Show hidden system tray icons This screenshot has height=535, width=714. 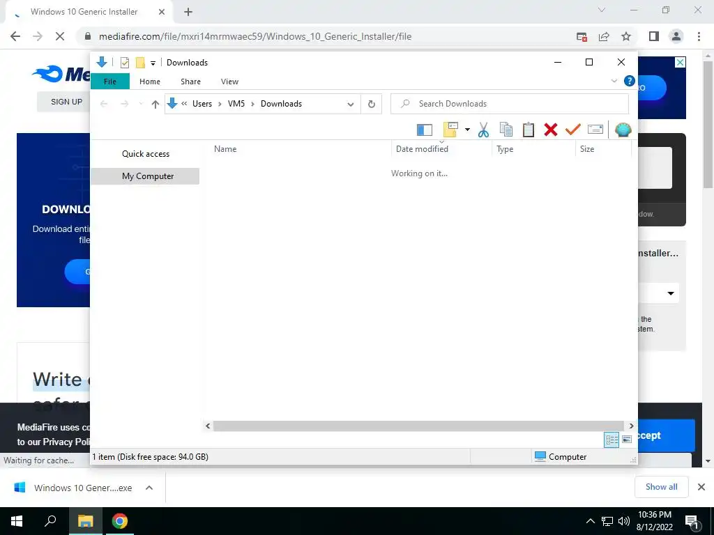click(x=590, y=521)
